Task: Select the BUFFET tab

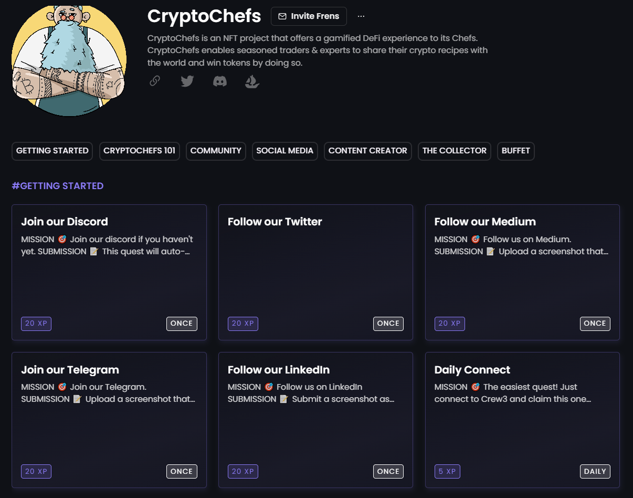Action: 515,151
